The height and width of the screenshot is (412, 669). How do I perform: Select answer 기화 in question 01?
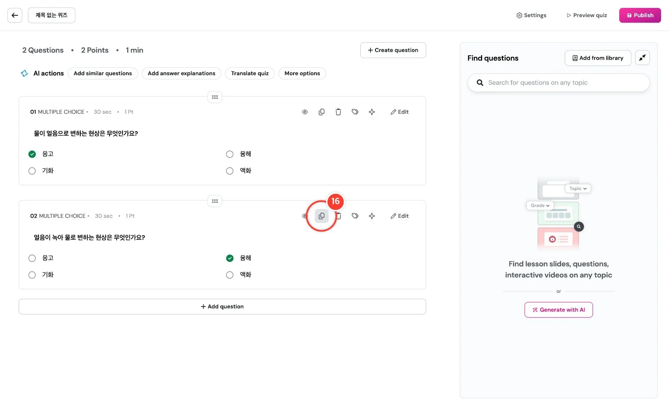click(x=32, y=171)
